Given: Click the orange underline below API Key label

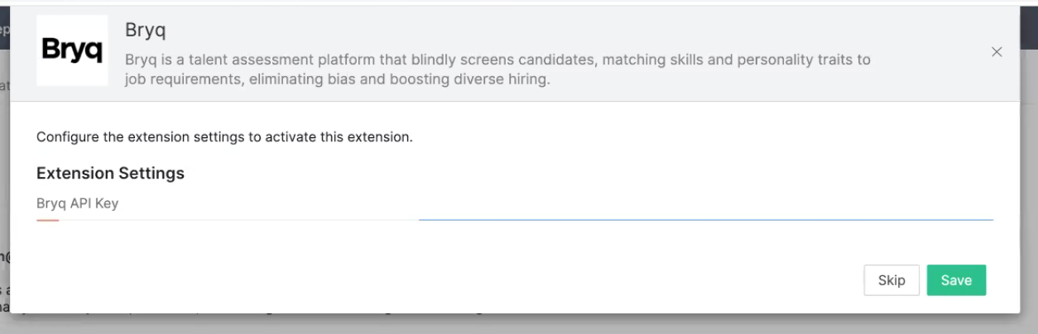Looking at the screenshot, I should [48, 221].
